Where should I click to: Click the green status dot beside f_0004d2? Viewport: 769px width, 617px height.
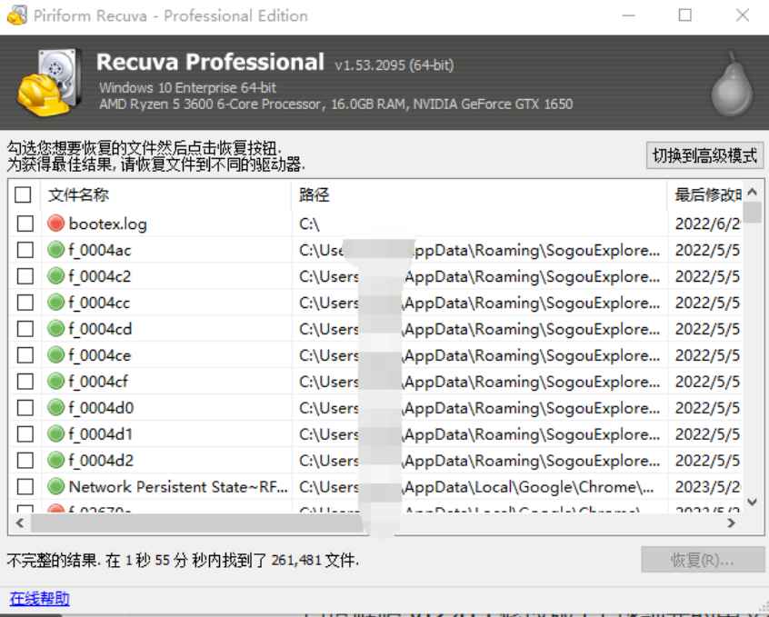click(x=55, y=460)
